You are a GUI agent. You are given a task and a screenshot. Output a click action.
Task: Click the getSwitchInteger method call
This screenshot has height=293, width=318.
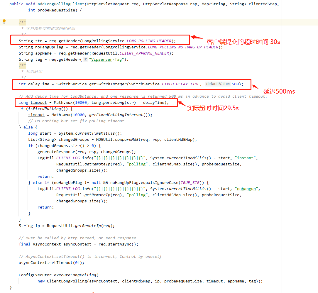pos(108,84)
